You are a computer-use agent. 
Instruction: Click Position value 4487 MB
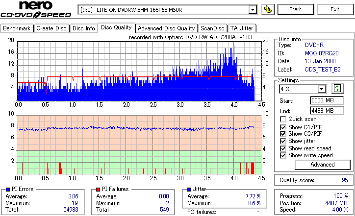(x=336, y=203)
